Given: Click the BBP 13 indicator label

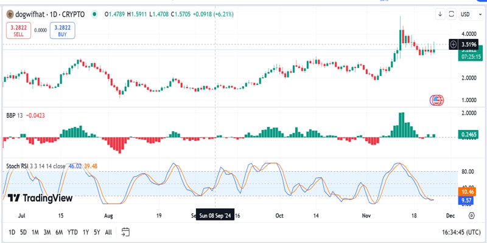Looking at the screenshot, I should coord(15,115).
